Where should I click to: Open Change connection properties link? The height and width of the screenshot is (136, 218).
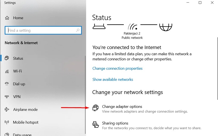pyautogui.click(x=117, y=68)
